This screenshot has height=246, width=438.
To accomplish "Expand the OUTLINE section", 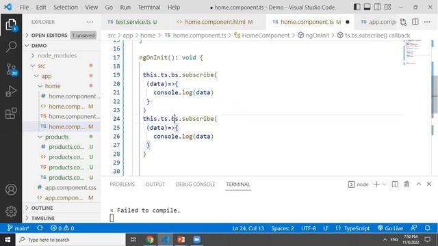I will pos(62,208).
